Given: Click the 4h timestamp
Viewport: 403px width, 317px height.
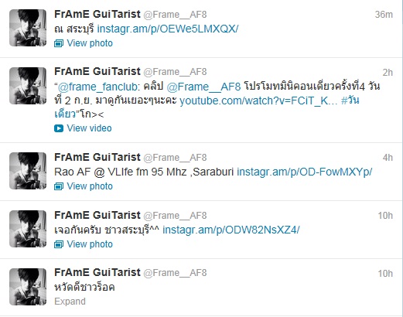Looking at the screenshot, I should pos(388,158).
